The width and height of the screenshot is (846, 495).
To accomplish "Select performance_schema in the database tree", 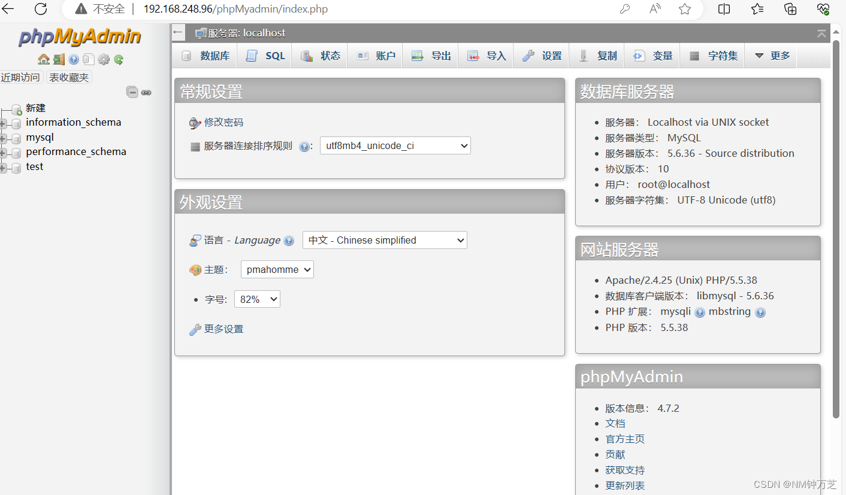I will tap(76, 151).
